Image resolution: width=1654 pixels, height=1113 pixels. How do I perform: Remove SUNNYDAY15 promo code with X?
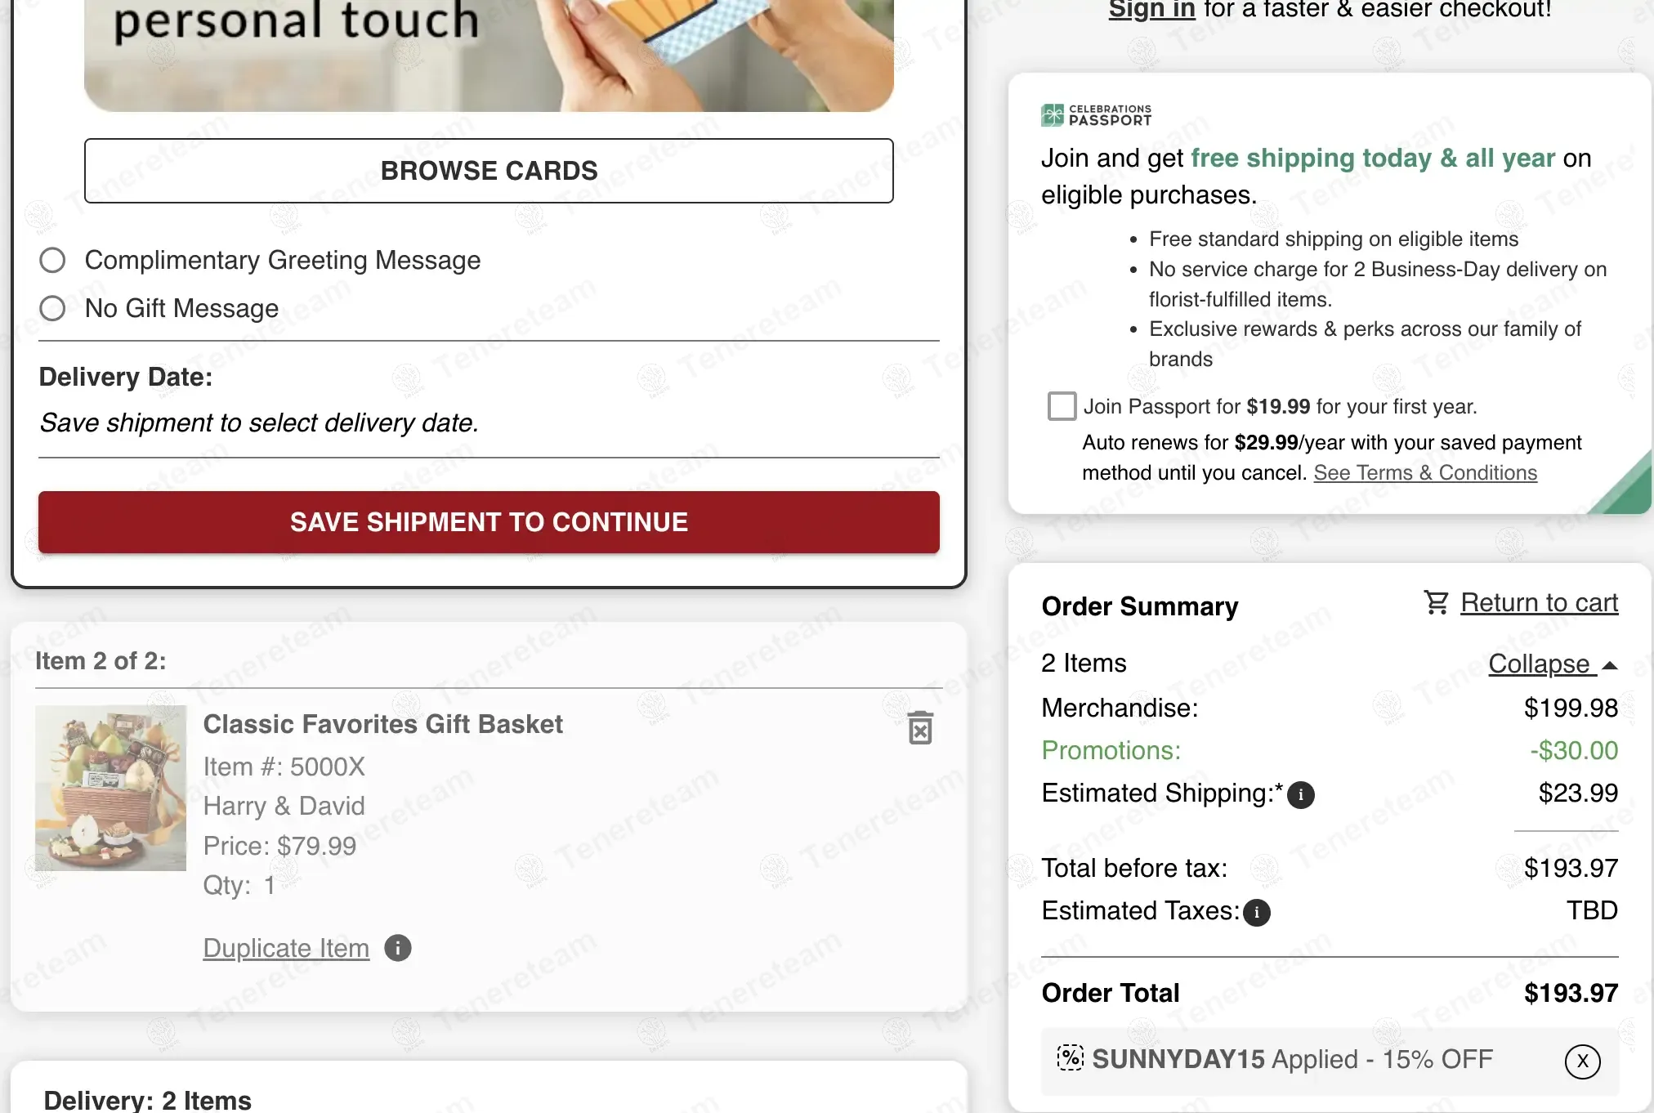point(1582,1061)
